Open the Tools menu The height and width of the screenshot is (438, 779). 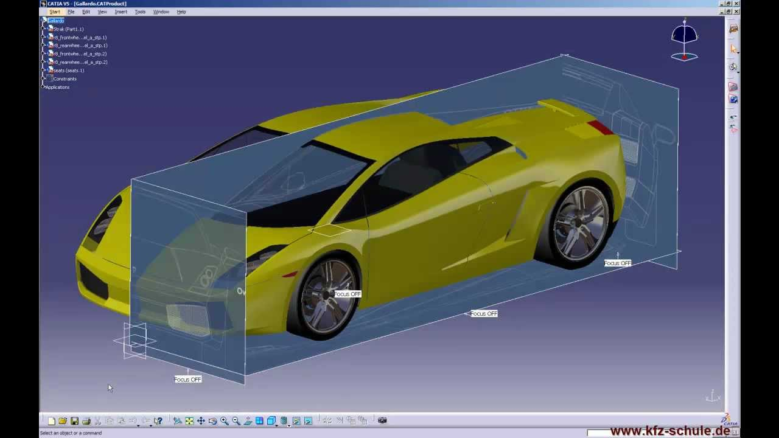140,12
